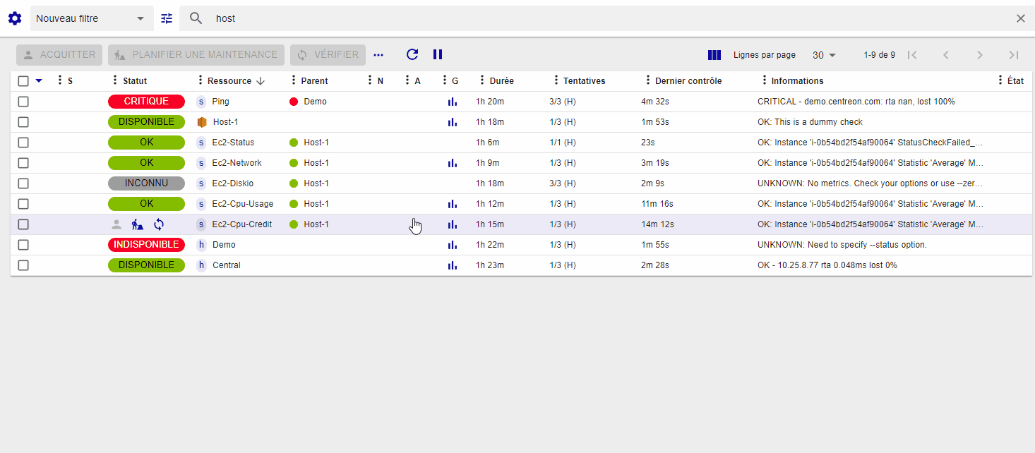Toggle the select-all checkbox in the header
Image resolution: width=1035 pixels, height=453 pixels.
(x=23, y=81)
